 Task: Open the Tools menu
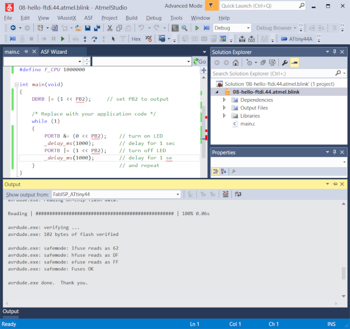coord(176,18)
